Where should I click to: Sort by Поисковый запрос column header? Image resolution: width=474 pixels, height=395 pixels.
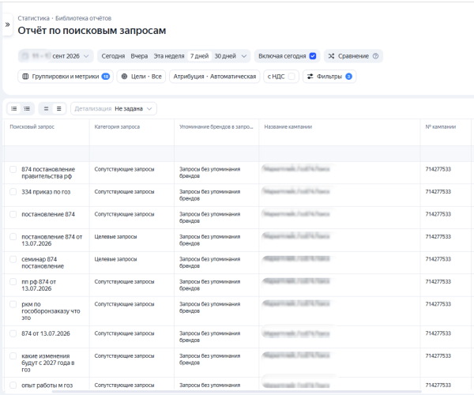[32, 126]
